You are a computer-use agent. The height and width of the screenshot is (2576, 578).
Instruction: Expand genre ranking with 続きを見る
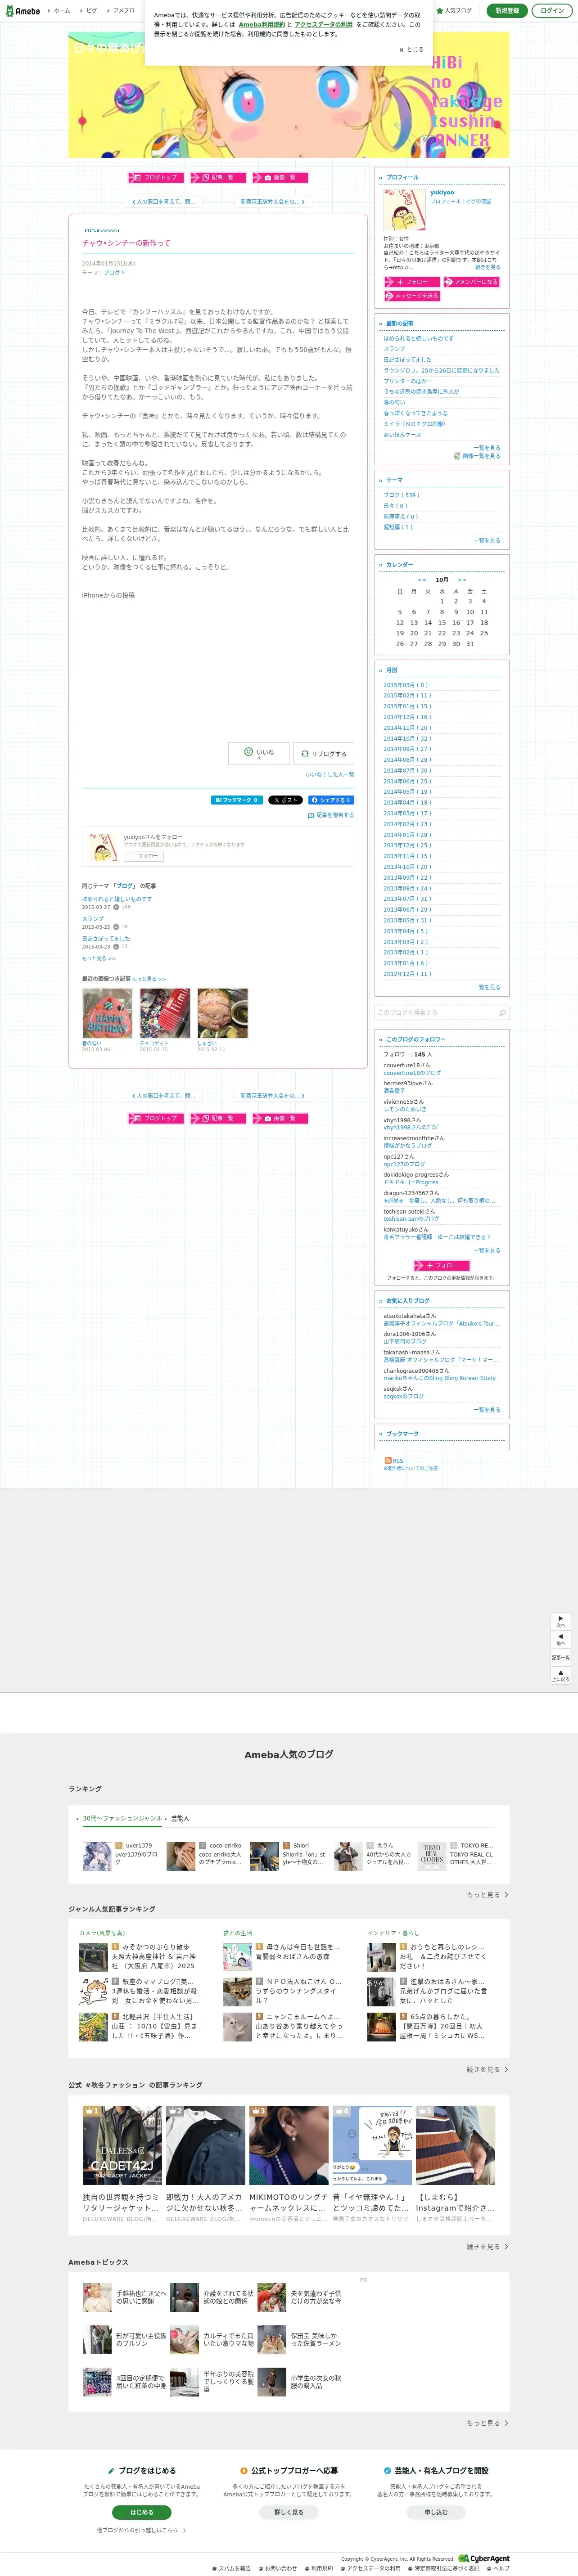tap(487, 2069)
